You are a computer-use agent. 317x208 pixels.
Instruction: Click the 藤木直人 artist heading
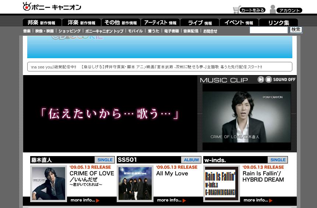[42, 160]
